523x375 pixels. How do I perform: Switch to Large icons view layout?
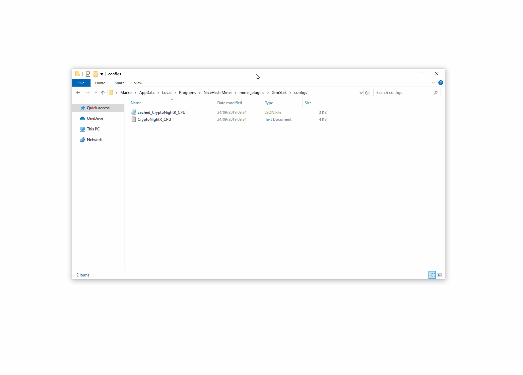[x=439, y=275]
